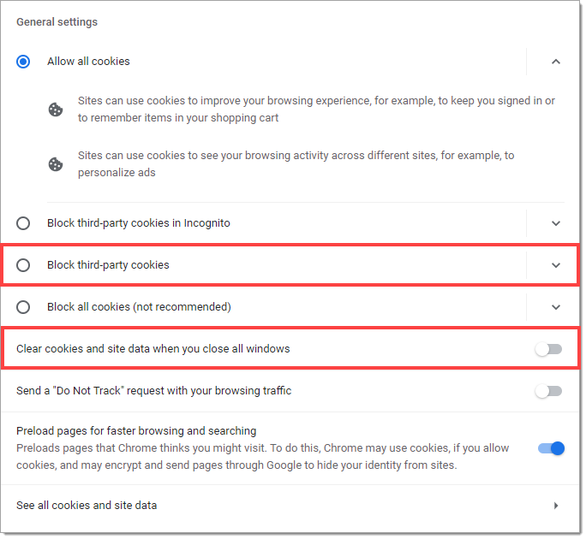Disable Preload pages for faster browsing toggle
586x539 pixels.
point(551,448)
